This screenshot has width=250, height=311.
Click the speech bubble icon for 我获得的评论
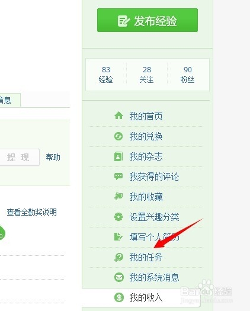coord(118,177)
